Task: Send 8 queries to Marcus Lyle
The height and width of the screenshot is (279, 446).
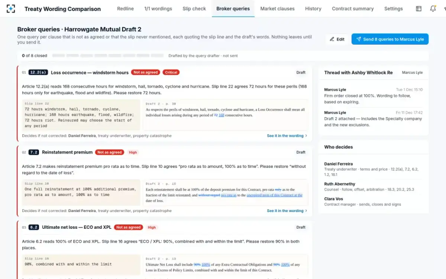Action: pyautogui.click(x=390, y=39)
